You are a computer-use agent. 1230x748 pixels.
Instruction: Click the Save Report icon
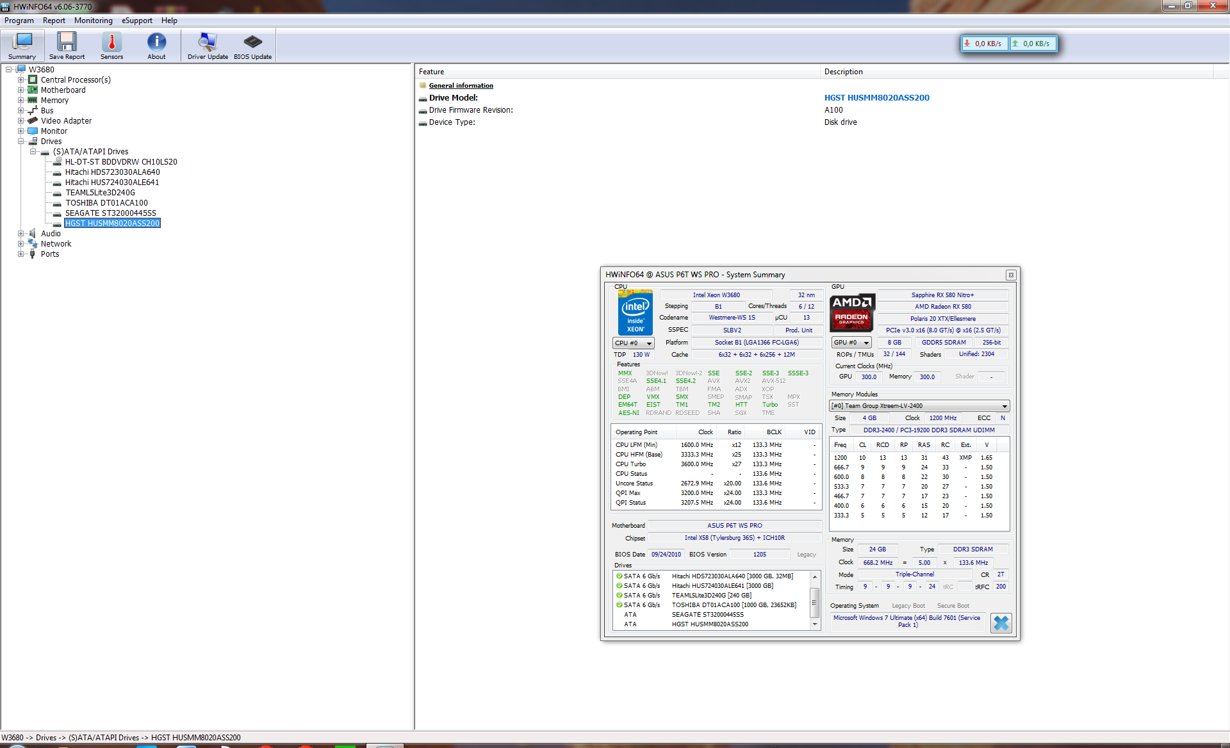67,45
